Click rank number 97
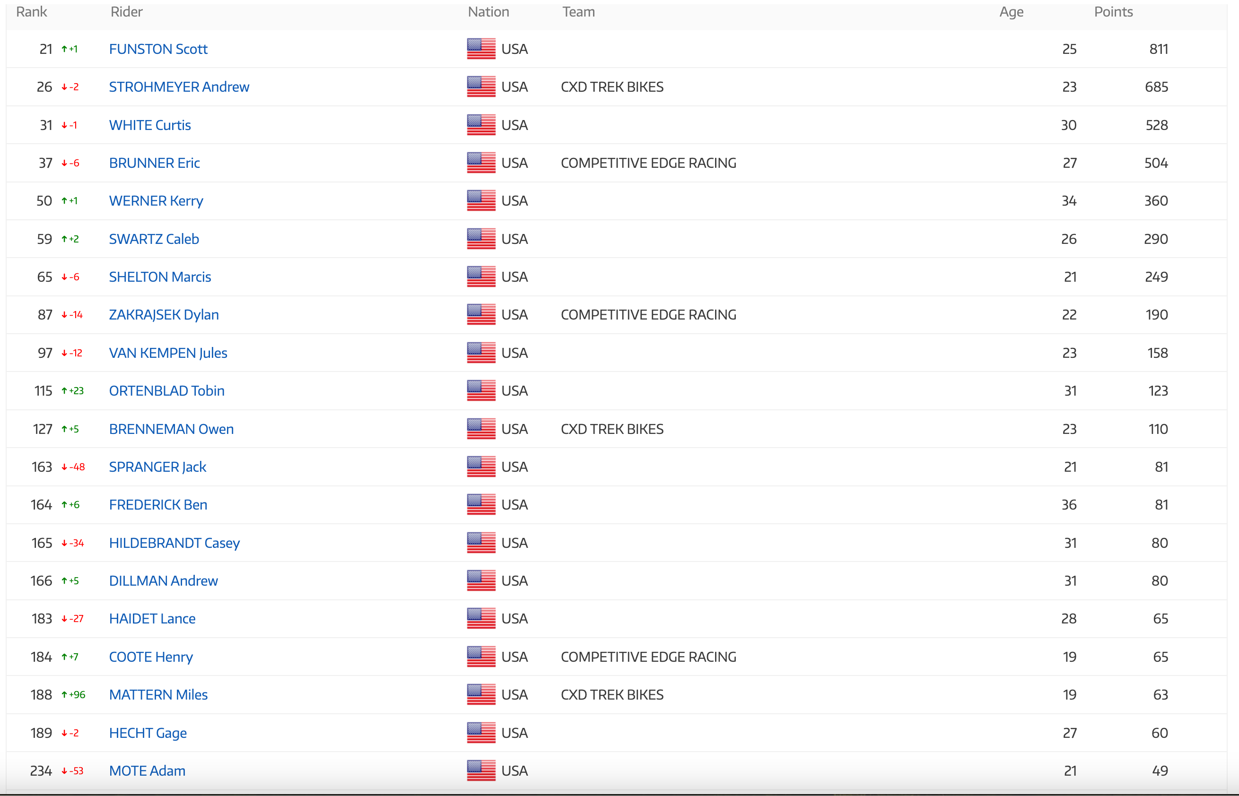Image resolution: width=1239 pixels, height=796 pixels. pos(45,353)
